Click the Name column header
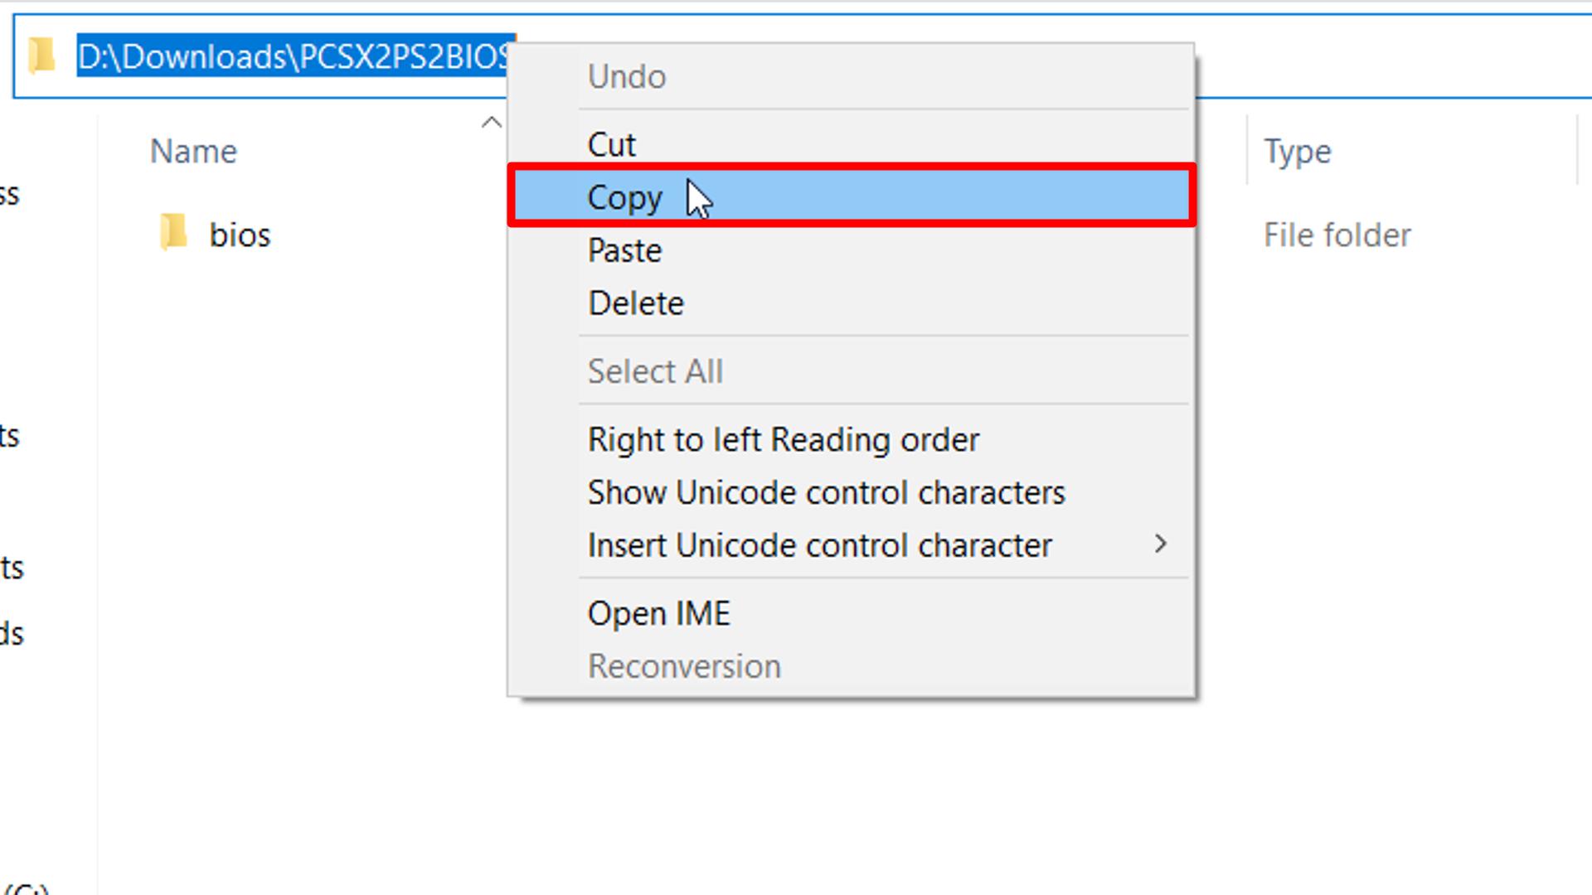The height and width of the screenshot is (895, 1592). [x=193, y=152]
